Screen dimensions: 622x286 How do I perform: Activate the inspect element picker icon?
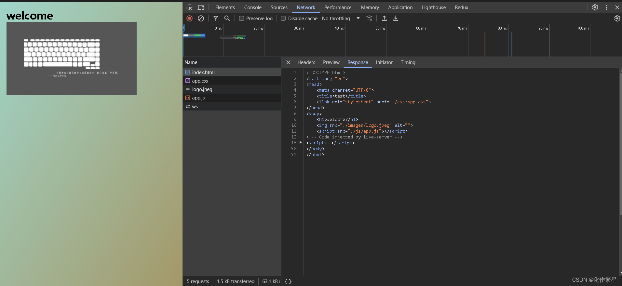pyautogui.click(x=190, y=7)
